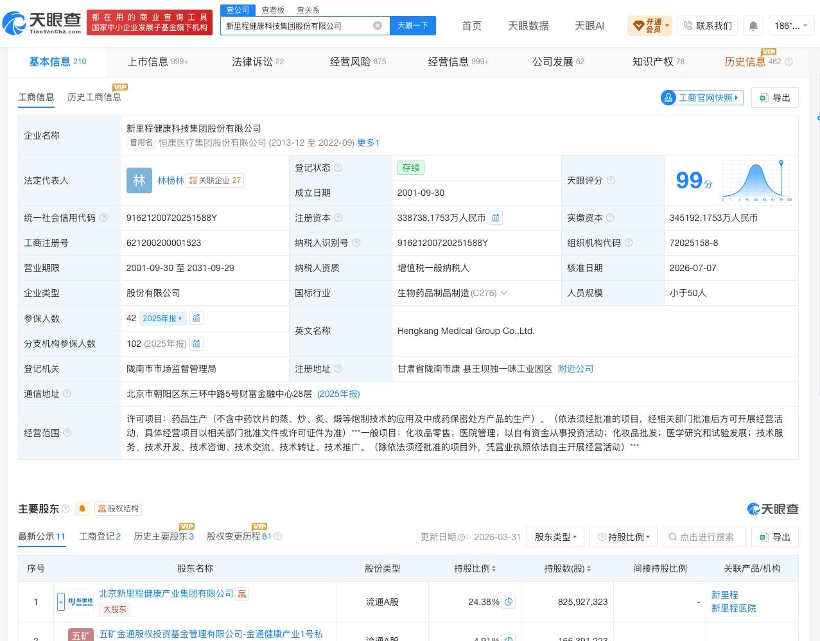This screenshot has height=641, width=820.
Task: Click the help icon next to 实缴资本
Action: [x=610, y=218]
